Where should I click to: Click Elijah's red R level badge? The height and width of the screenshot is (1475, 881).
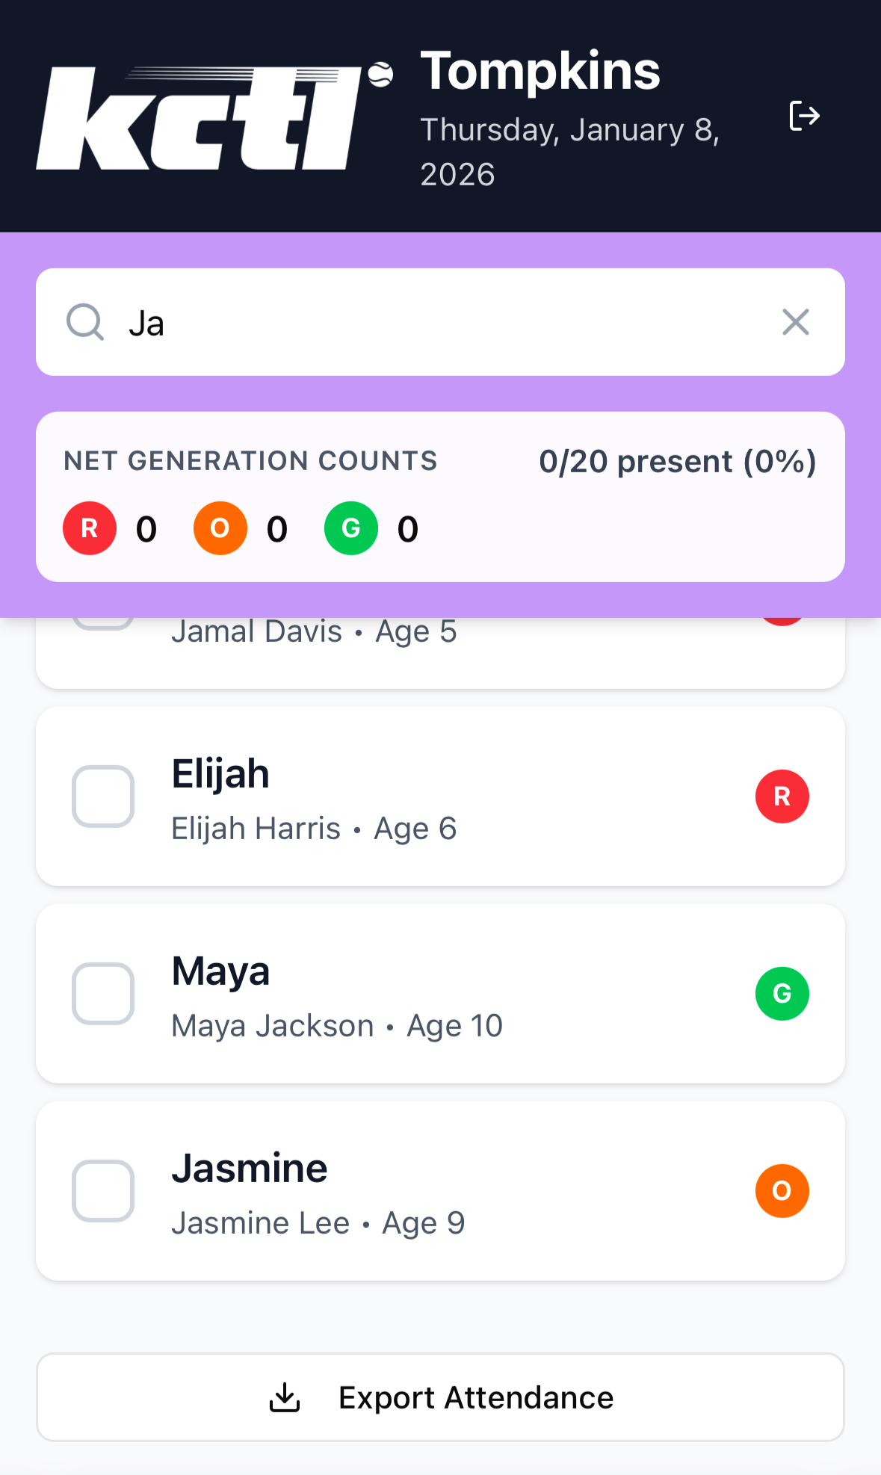pos(782,797)
